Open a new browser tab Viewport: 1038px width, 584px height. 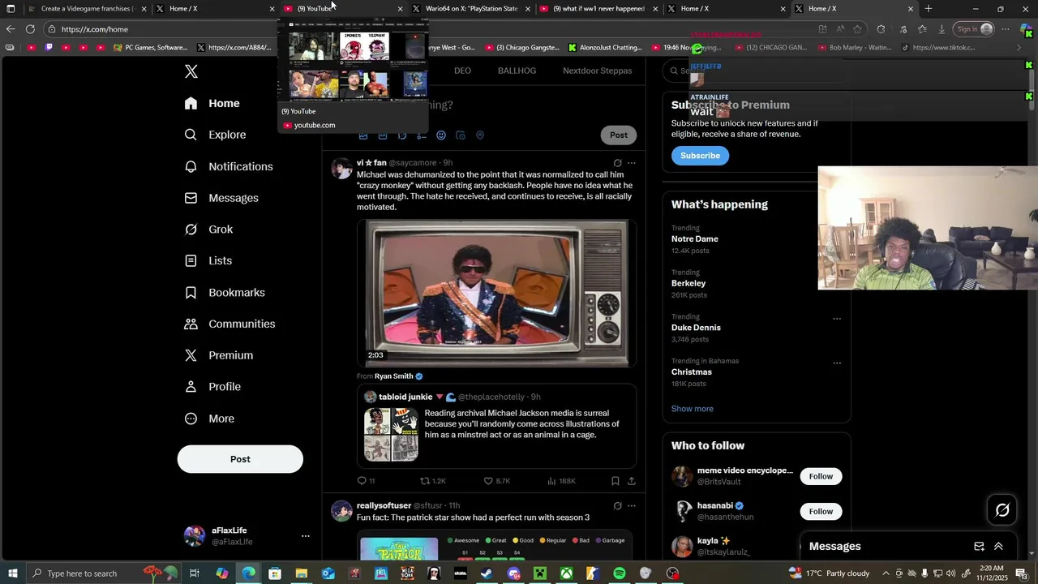(x=929, y=9)
